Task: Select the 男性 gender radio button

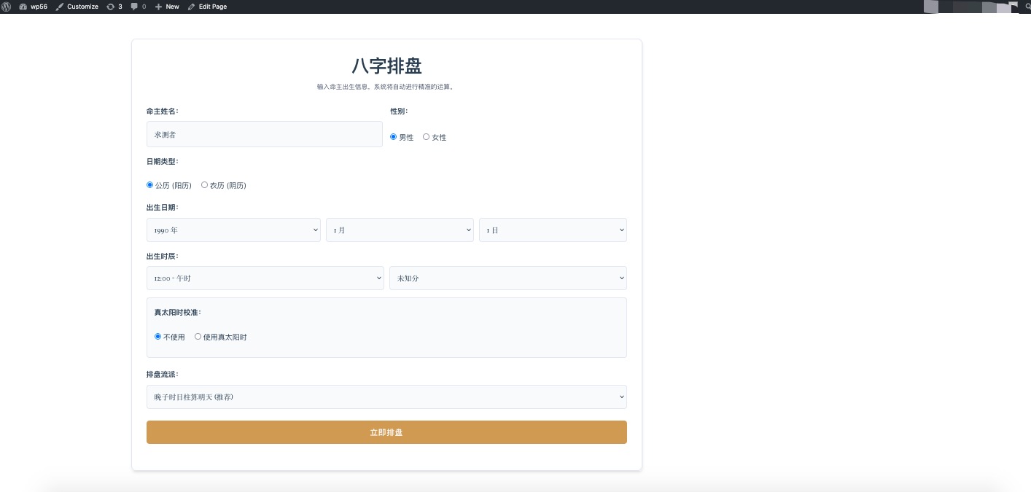Action: pos(394,137)
